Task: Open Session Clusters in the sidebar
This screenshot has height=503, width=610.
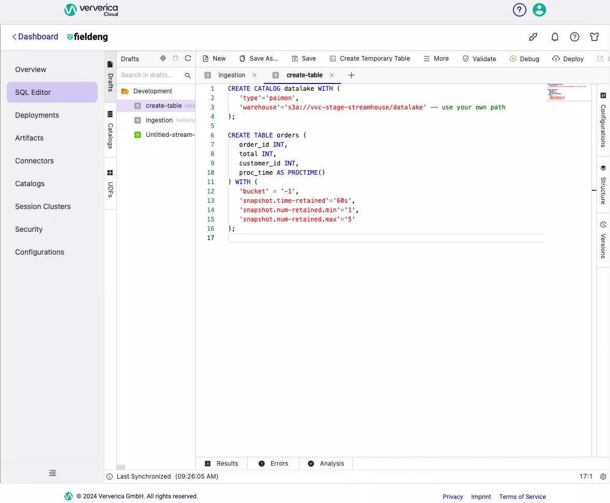Action: (52, 206)
